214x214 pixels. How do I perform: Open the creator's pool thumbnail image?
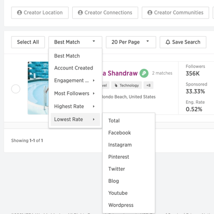click(x=38, y=88)
